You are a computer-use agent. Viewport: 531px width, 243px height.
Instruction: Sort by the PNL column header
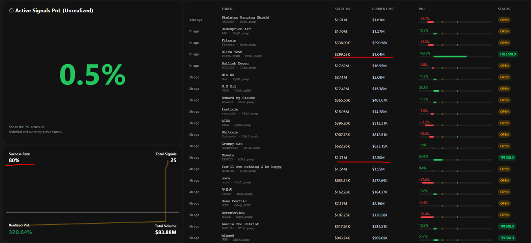[422, 9]
